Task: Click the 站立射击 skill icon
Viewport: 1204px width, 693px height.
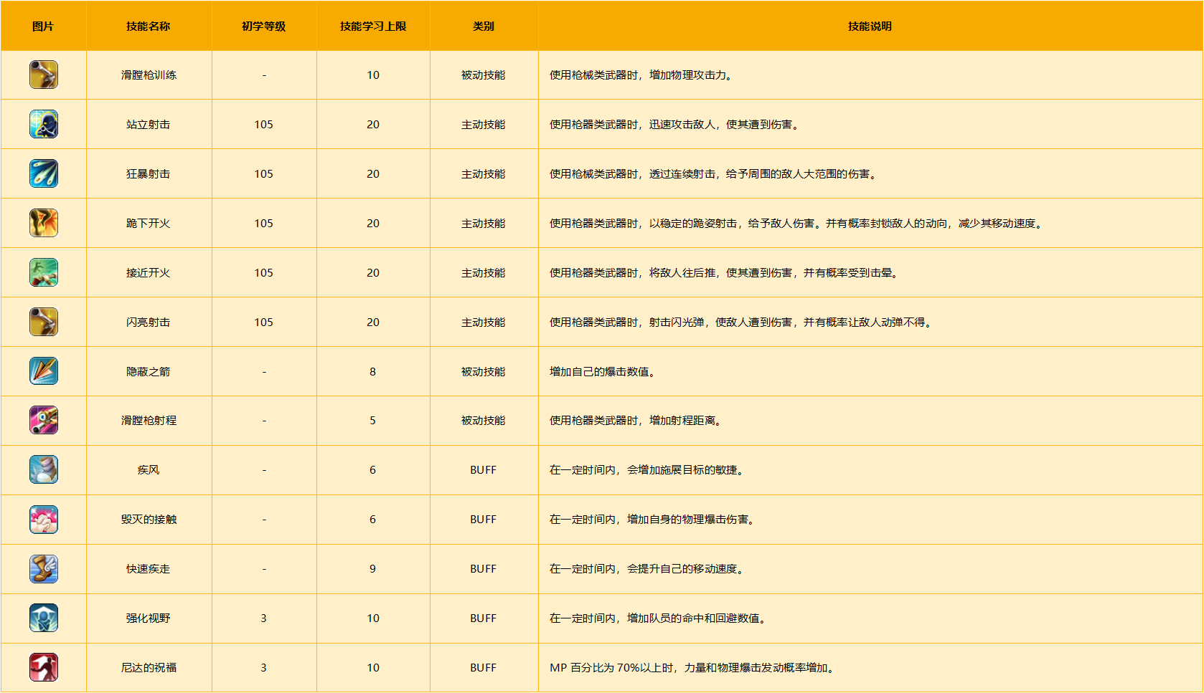Action: tap(44, 124)
